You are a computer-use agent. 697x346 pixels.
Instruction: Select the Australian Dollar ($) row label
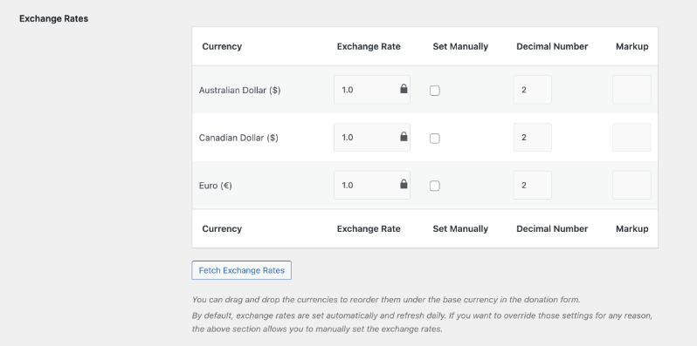pyautogui.click(x=239, y=90)
